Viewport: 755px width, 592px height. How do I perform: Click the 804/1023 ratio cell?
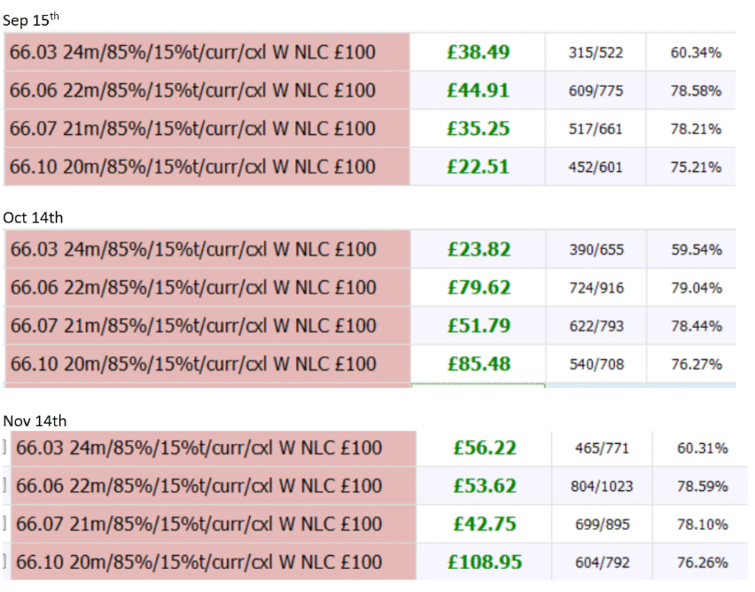point(602,487)
